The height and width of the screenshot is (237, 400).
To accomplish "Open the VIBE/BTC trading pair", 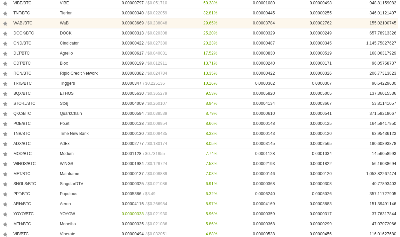I will pyautogui.click(x=22, y=3).
